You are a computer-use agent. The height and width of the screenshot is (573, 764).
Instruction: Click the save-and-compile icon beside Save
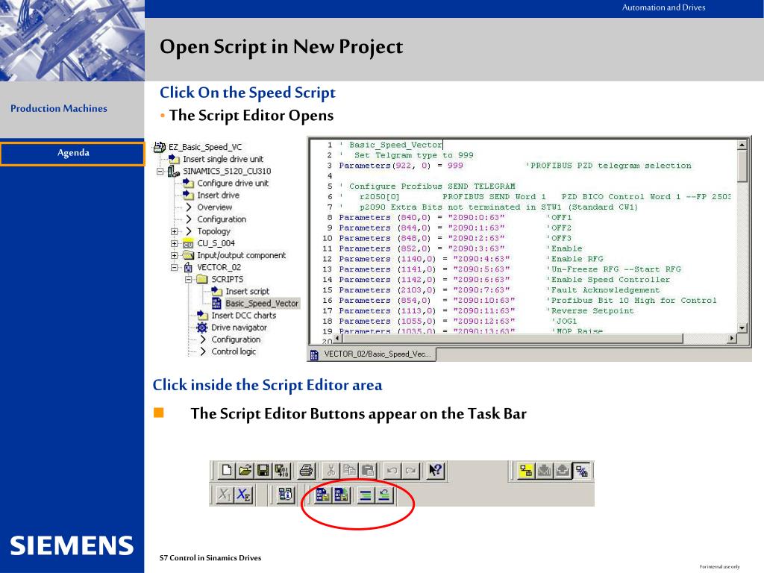click(x=281, y=470)
